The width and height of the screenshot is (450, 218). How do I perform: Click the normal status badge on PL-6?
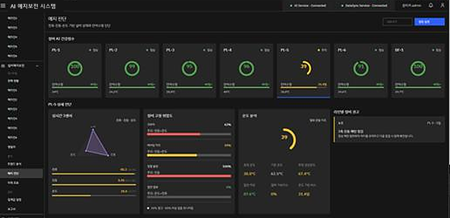379,50
